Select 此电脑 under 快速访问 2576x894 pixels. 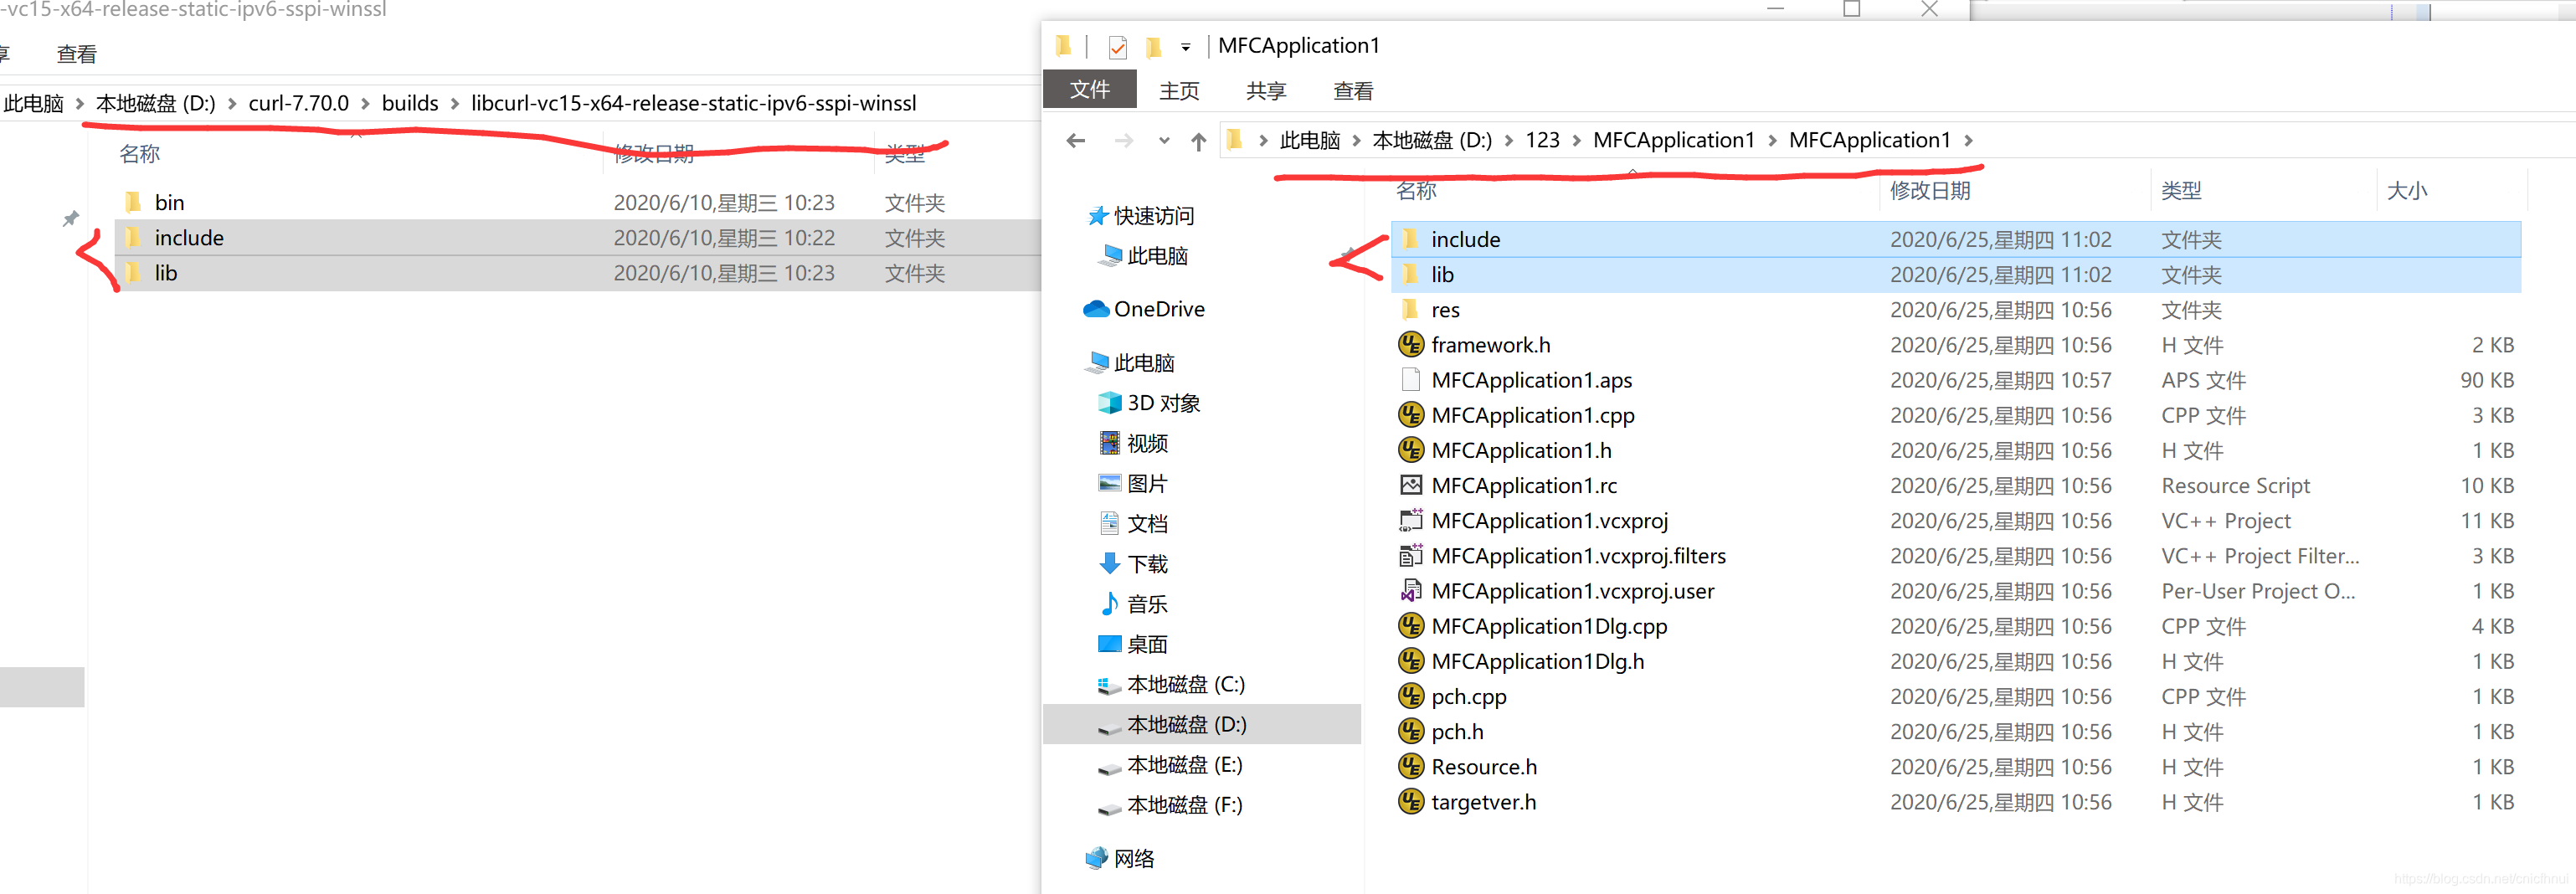[1143, 256]
